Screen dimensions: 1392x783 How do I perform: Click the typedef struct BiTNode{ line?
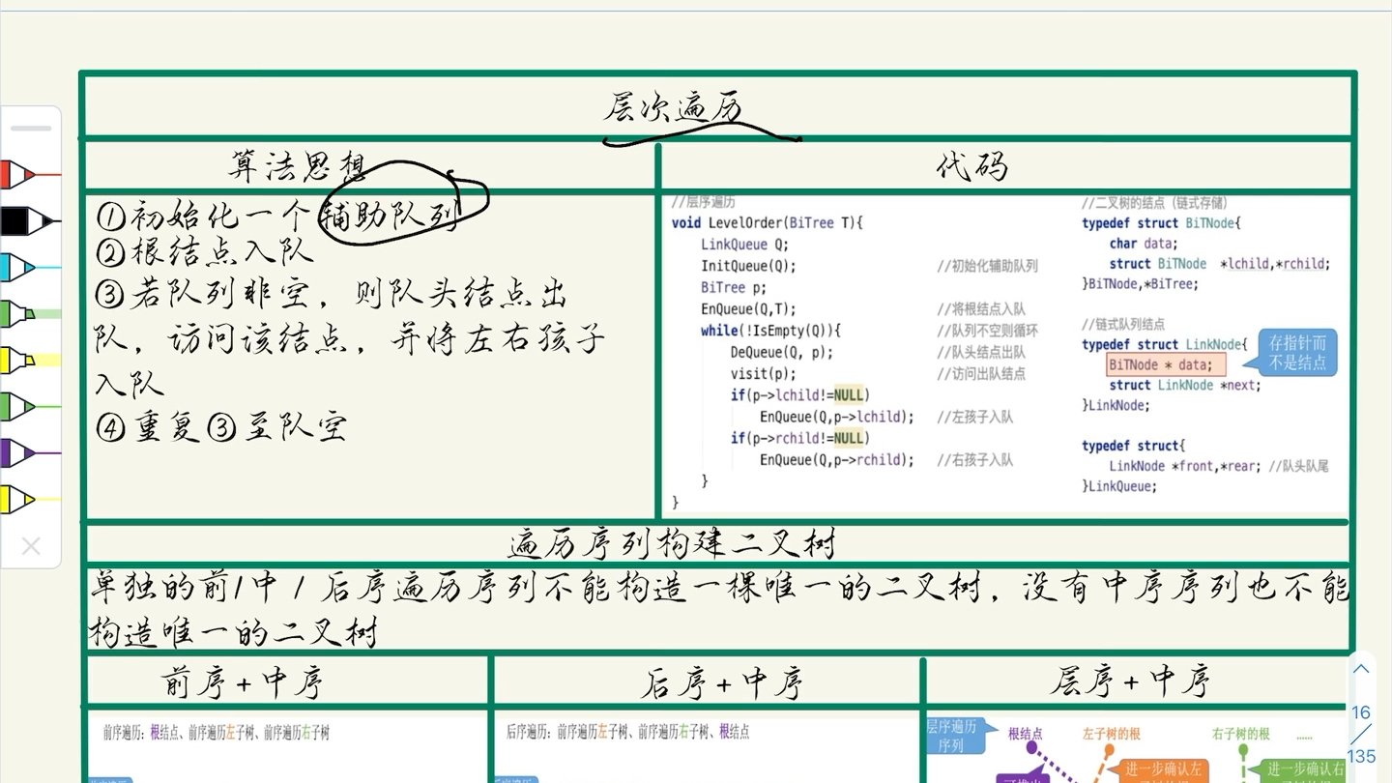[x=1161, y=223]
